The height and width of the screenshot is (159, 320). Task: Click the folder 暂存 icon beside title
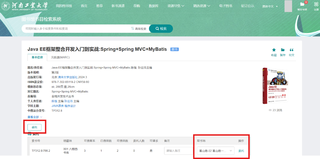pyautogui.click(x=283, y=50)
